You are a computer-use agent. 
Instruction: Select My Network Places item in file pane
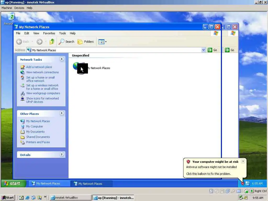(91, 68)
